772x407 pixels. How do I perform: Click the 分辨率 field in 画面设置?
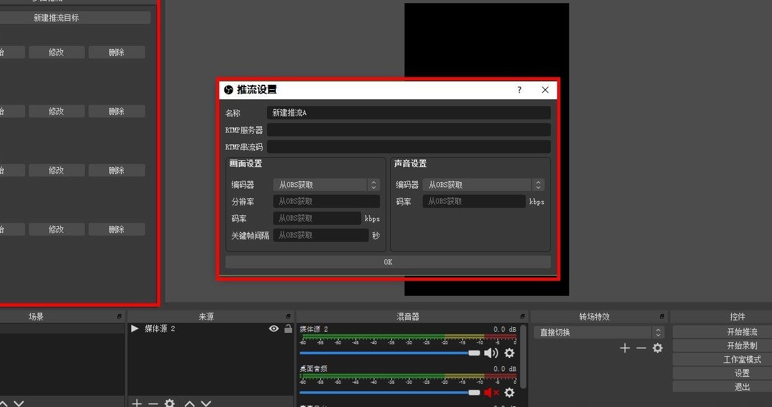tap(326, 202)
